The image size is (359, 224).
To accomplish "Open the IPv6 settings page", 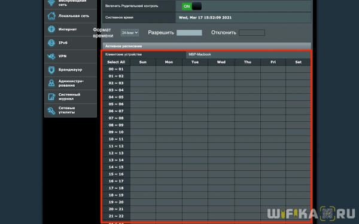I will click(71, 43).
